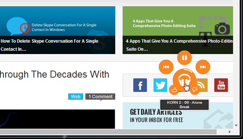The image size is (243, 139).
Task: Skip to the next track
Action: [x=203, y=67]
